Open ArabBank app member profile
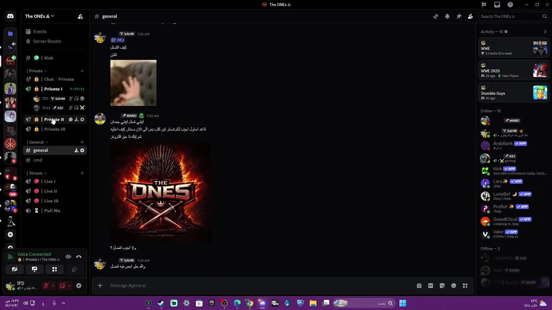 (513, 146)
